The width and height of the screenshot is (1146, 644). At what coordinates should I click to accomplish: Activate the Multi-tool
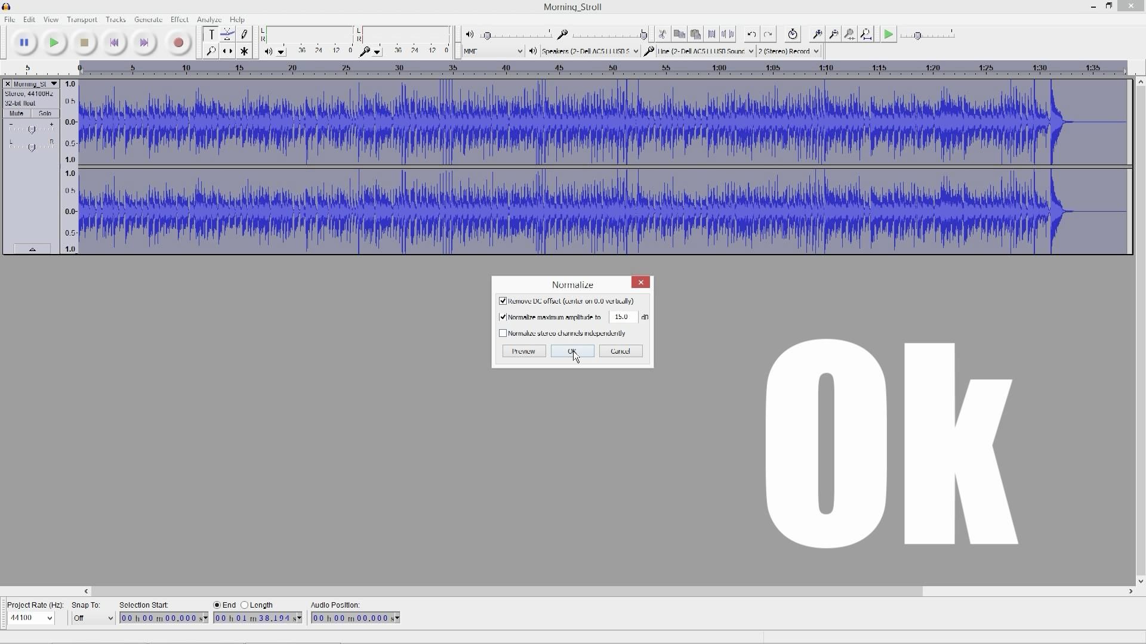pos(244,51)
